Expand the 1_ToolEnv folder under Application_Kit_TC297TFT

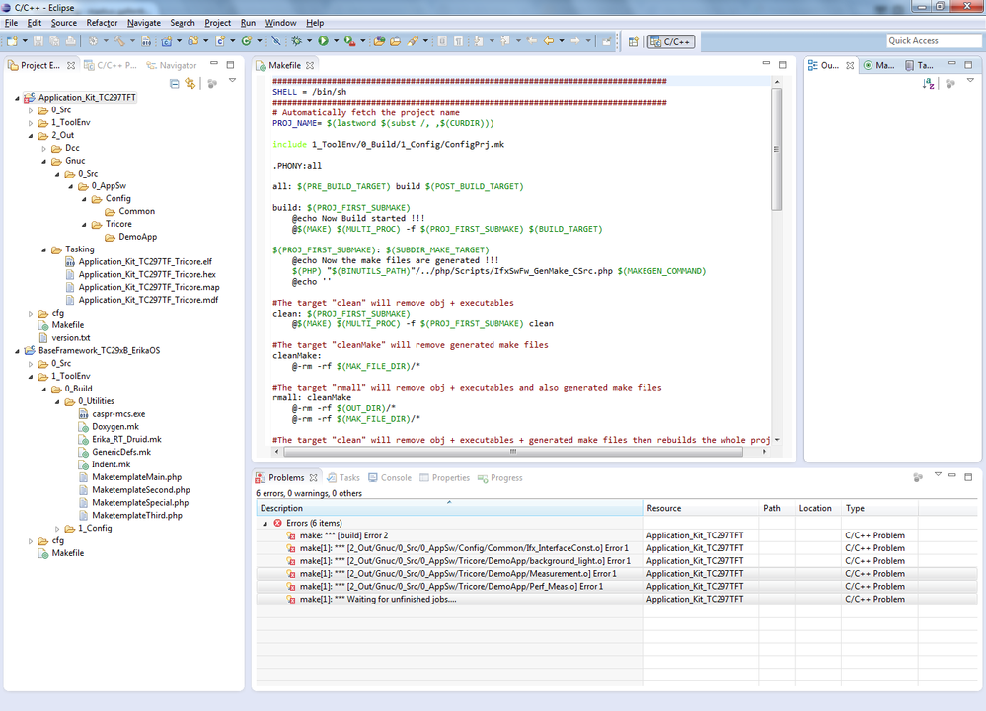(31, 123)
